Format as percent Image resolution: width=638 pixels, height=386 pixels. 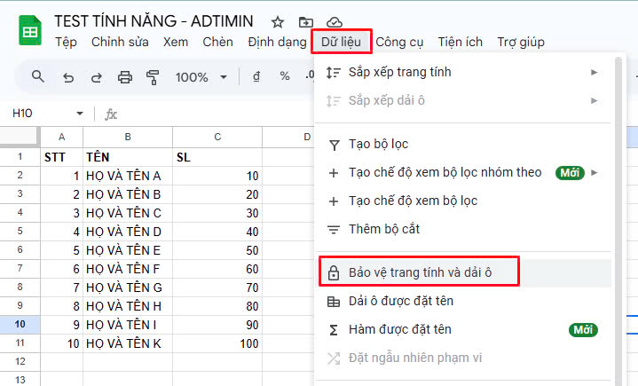pos(285,76)
